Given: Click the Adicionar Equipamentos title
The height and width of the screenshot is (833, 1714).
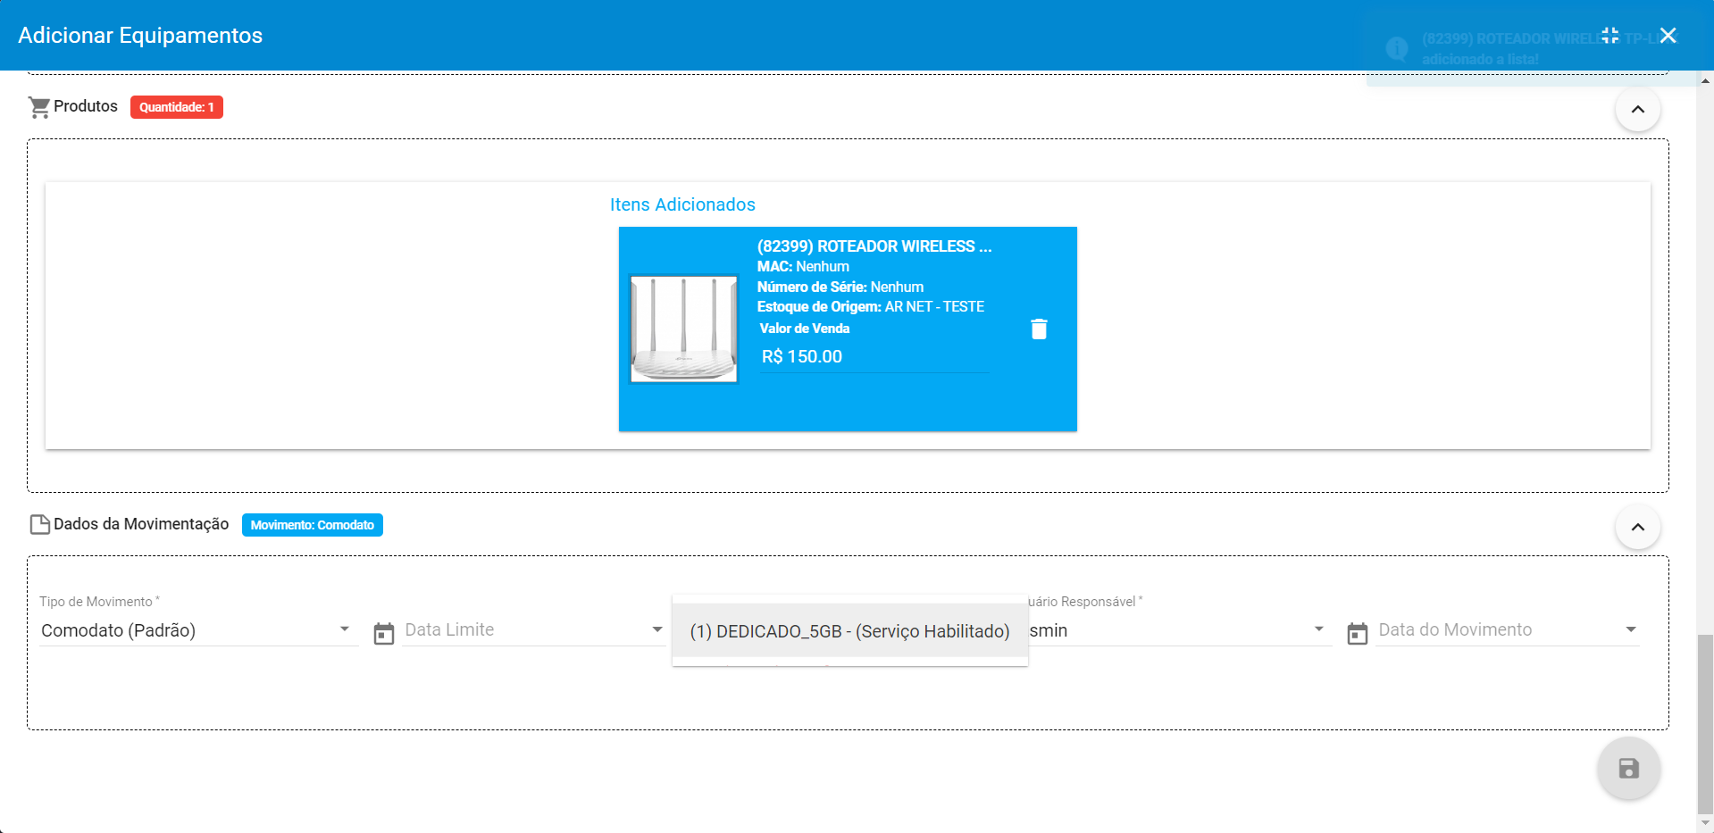Looking at the screenshot, I should pyautogui.click(x=140, y=35).
